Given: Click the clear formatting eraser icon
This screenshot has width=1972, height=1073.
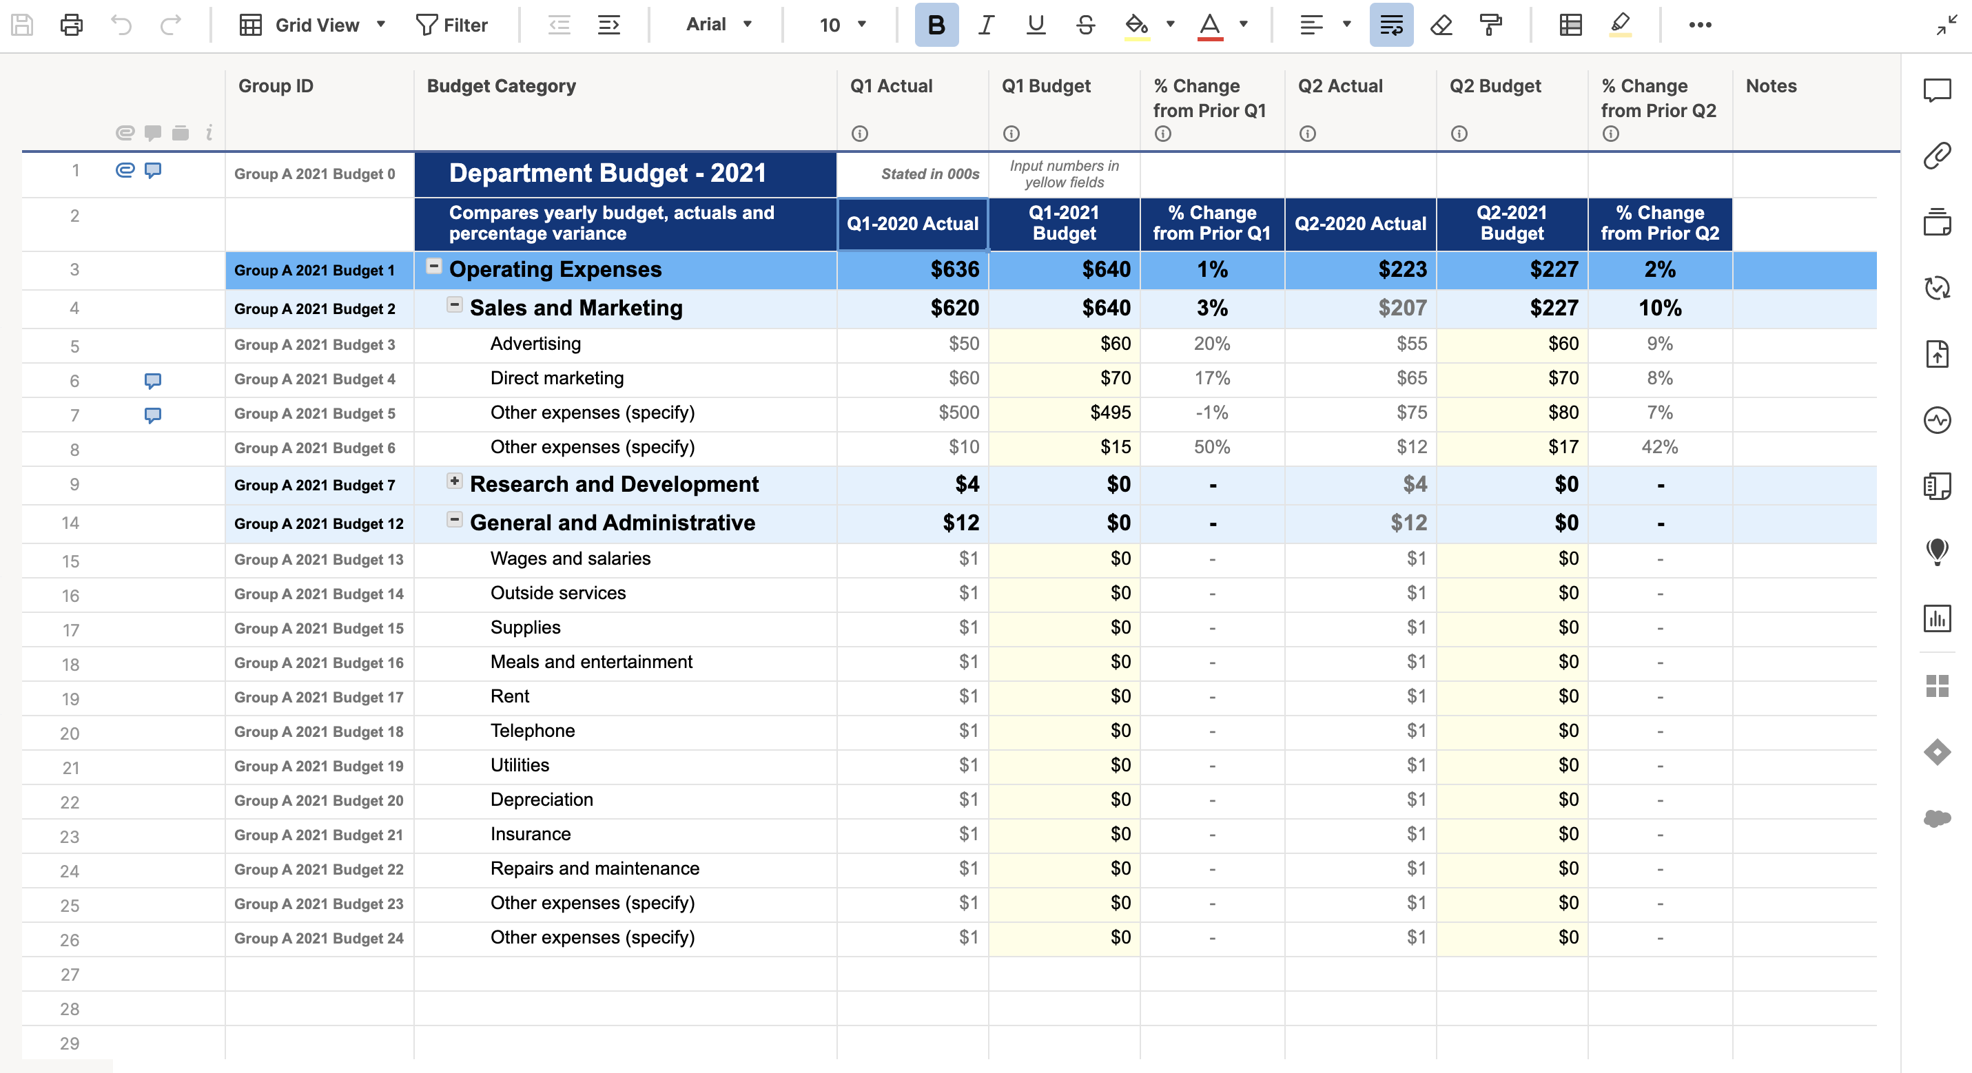Looking at the screenshot, I should (1441, 25).
